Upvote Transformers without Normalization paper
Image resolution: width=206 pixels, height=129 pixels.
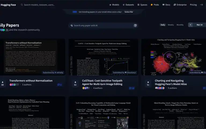click(x=2, y=84)
